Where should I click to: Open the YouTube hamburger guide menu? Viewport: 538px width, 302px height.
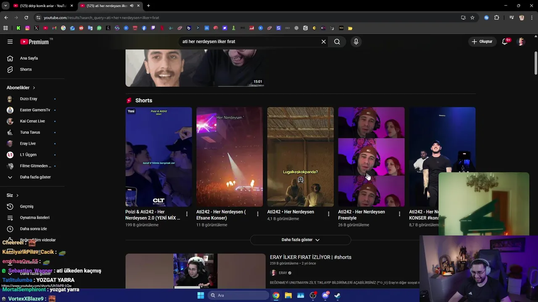point(10,42)
